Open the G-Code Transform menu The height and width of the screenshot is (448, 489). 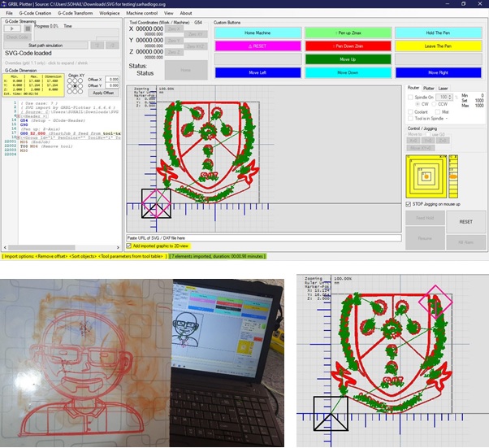pos(76,13)
